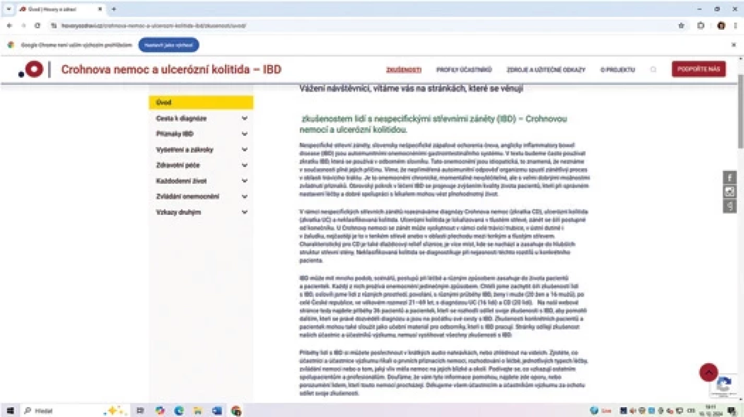Click the Nastavit jako výchozí button
The height and width of the screenshot is (417, 744).
pos(169,45)
